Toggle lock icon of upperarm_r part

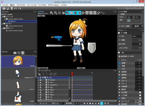coord(41,85)
